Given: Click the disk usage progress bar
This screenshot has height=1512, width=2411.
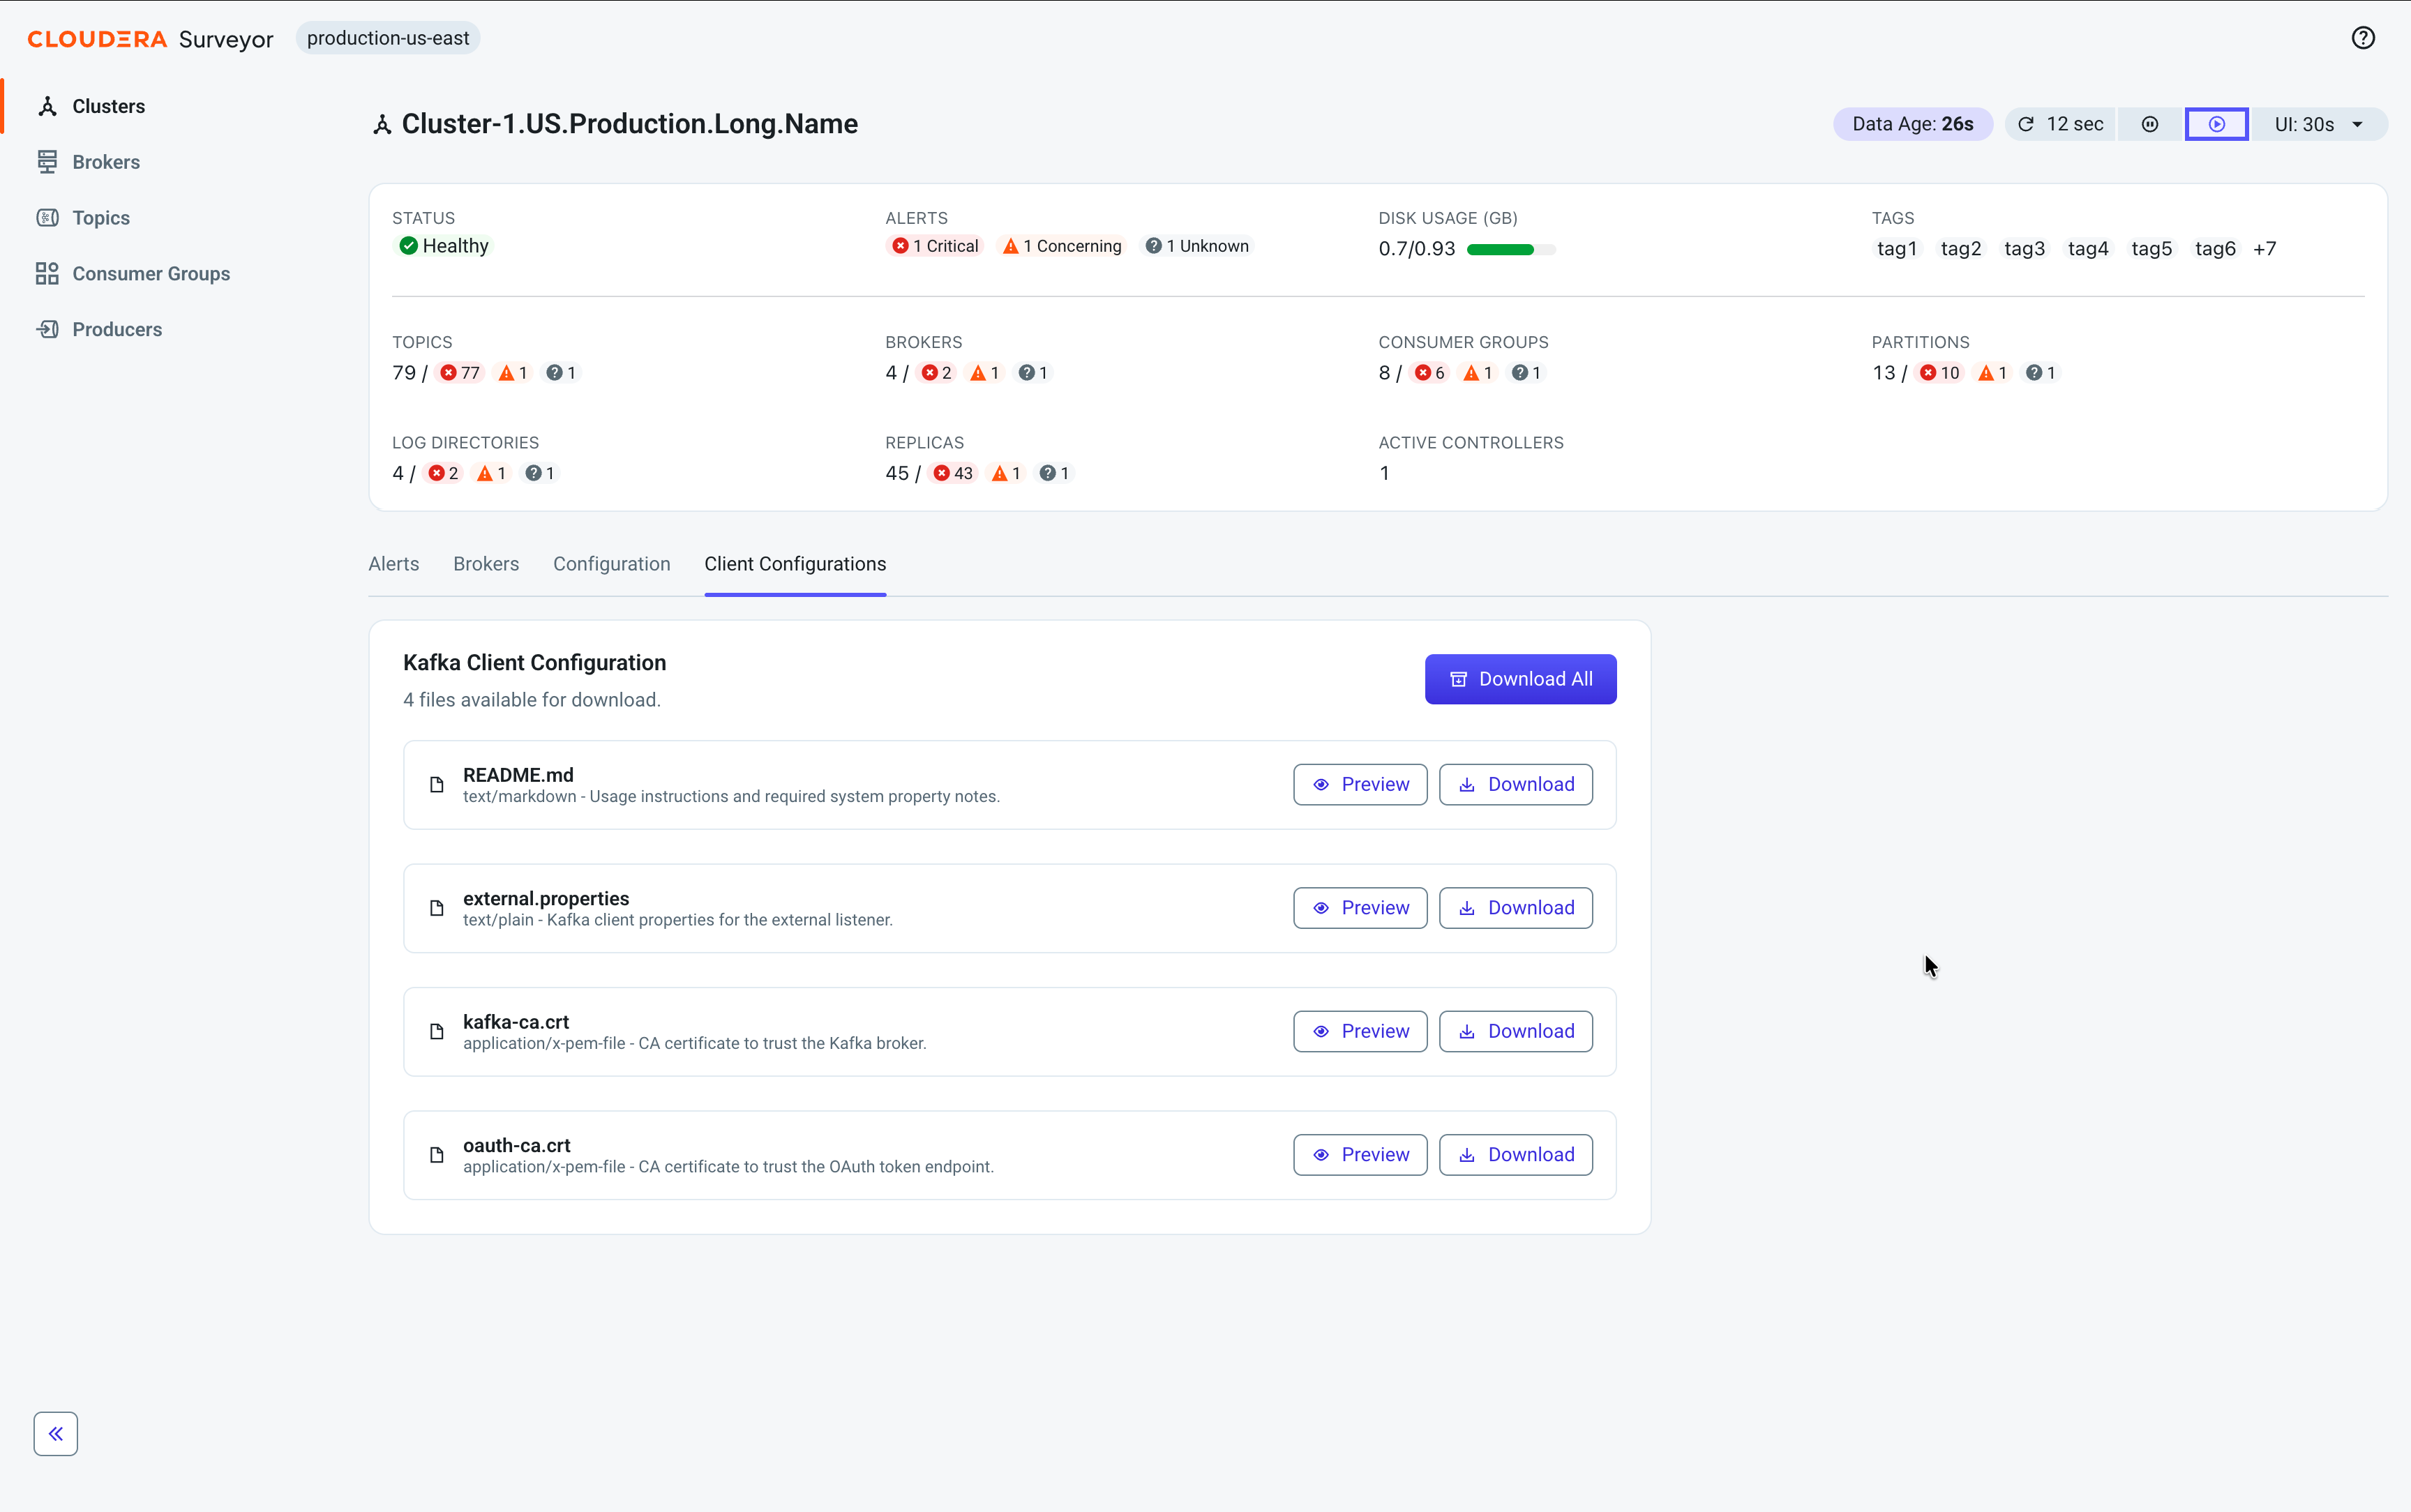Looking at the screenshot, I should click(1511, 249).
